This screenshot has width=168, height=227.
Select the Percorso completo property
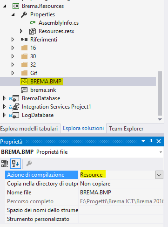click(42, 201)
